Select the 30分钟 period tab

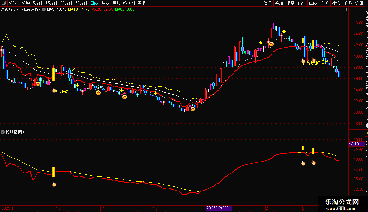pos(66,3)
